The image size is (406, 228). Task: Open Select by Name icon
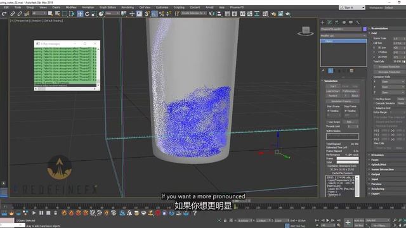coord(57,14)
